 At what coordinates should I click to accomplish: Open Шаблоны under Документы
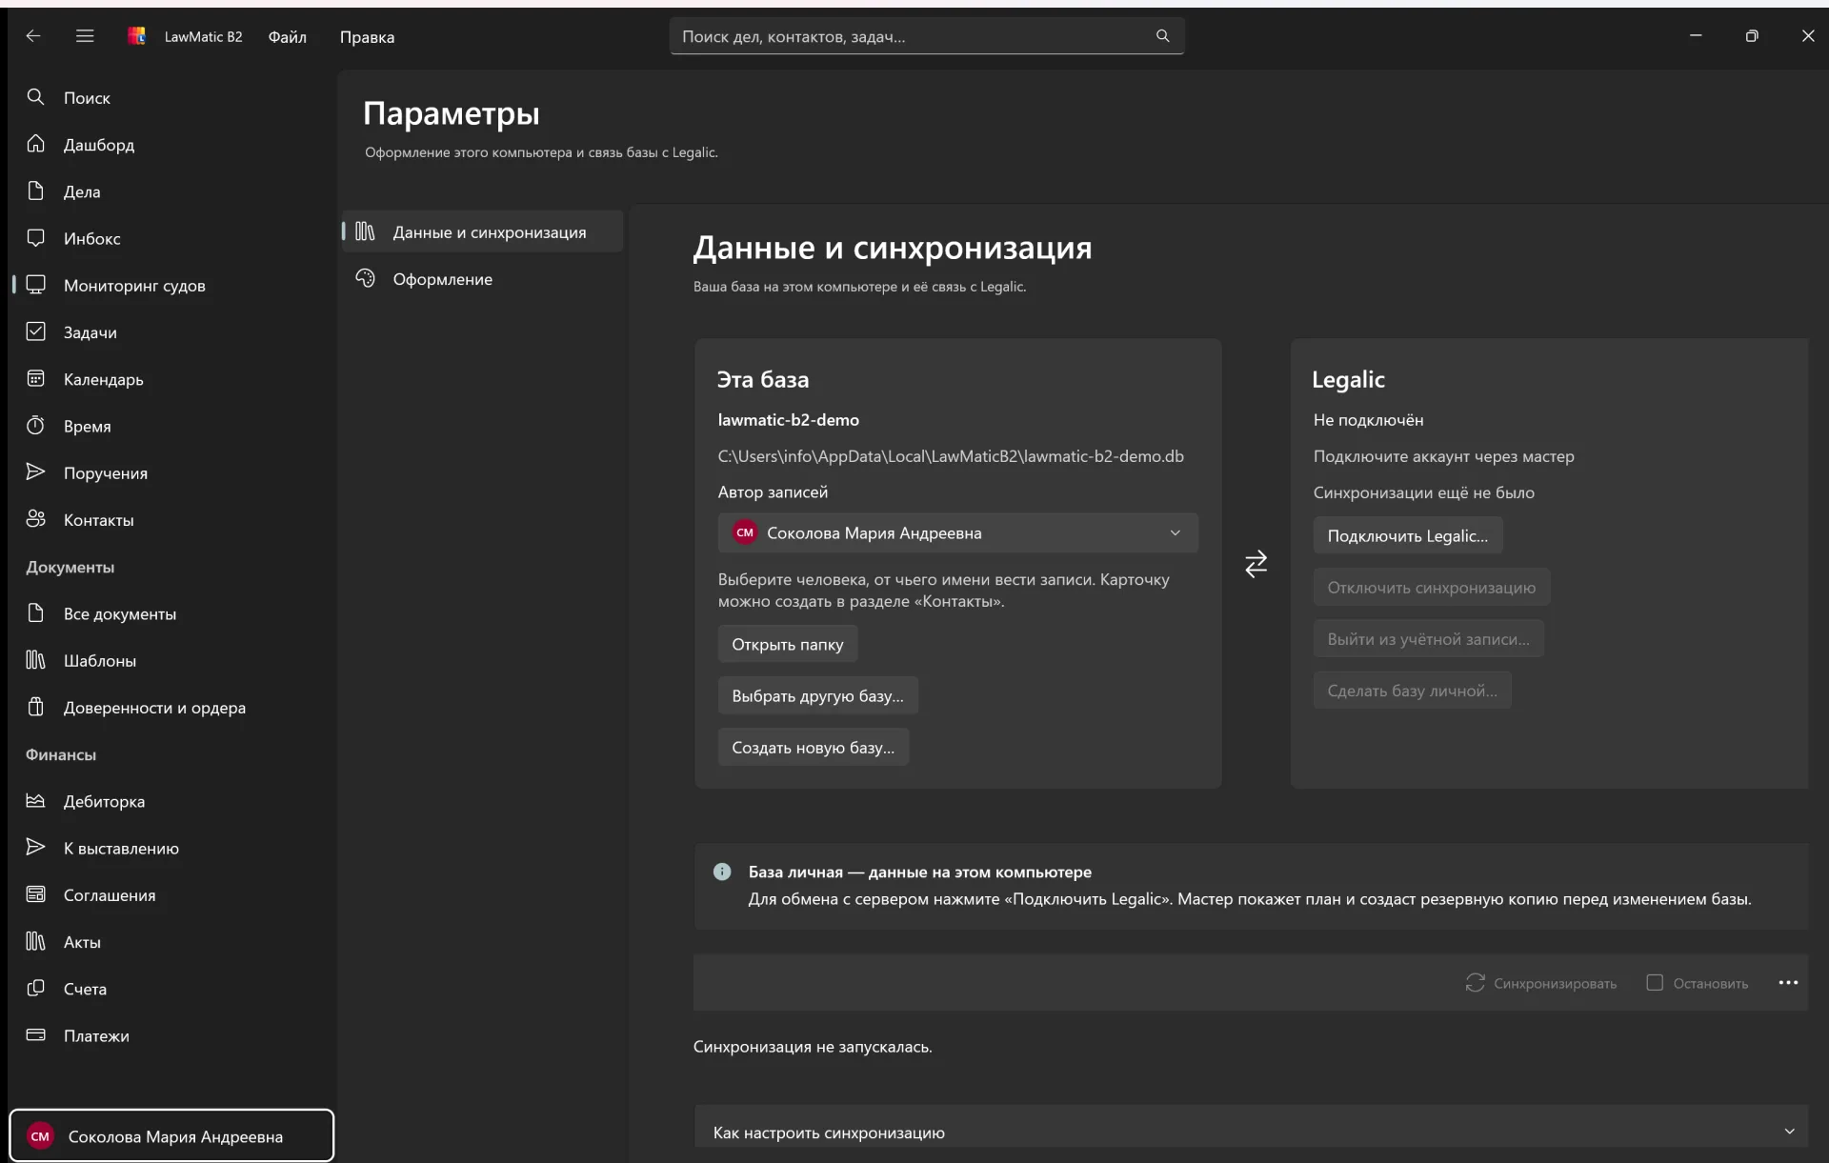coord(171,660)
